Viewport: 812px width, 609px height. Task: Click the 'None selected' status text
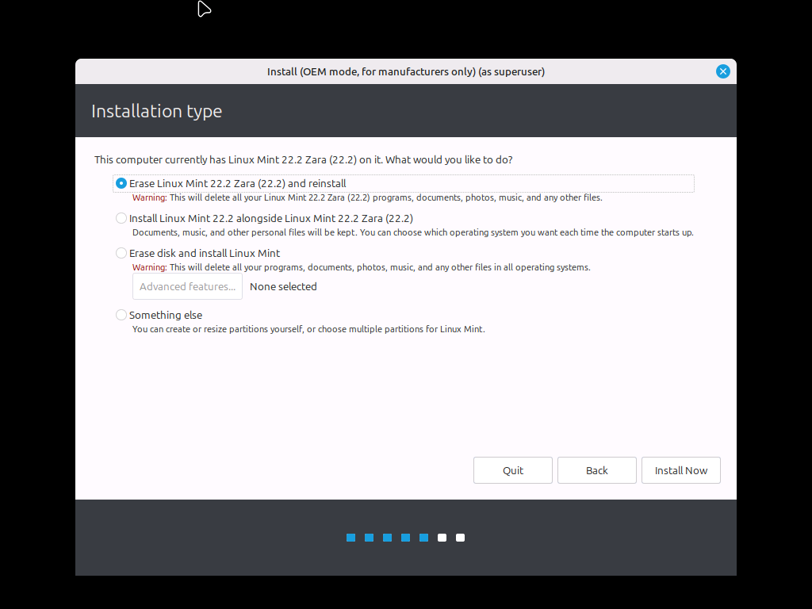[x=283, y=287]
